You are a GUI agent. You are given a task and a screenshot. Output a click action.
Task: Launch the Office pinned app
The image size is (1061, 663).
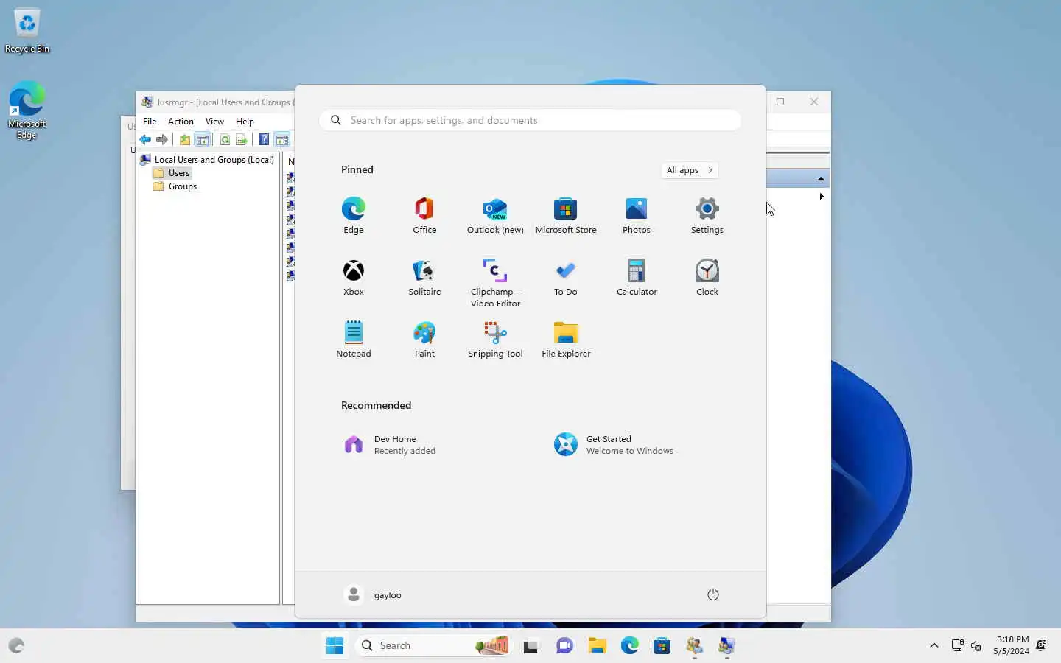click(424, 216)
